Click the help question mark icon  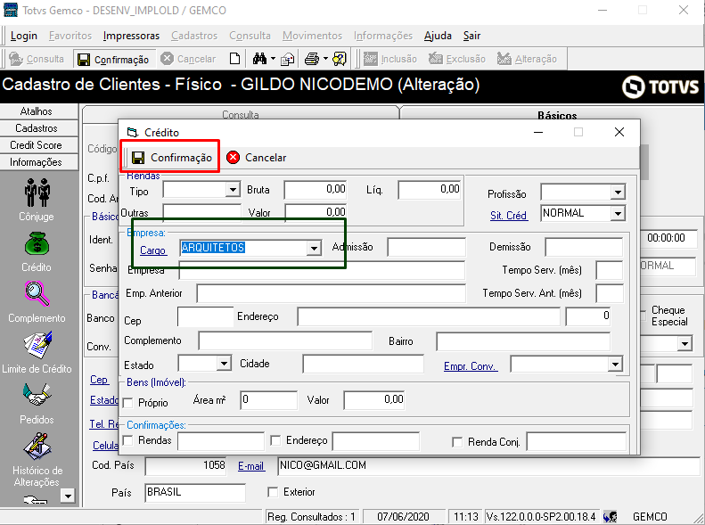pos(340,59)
